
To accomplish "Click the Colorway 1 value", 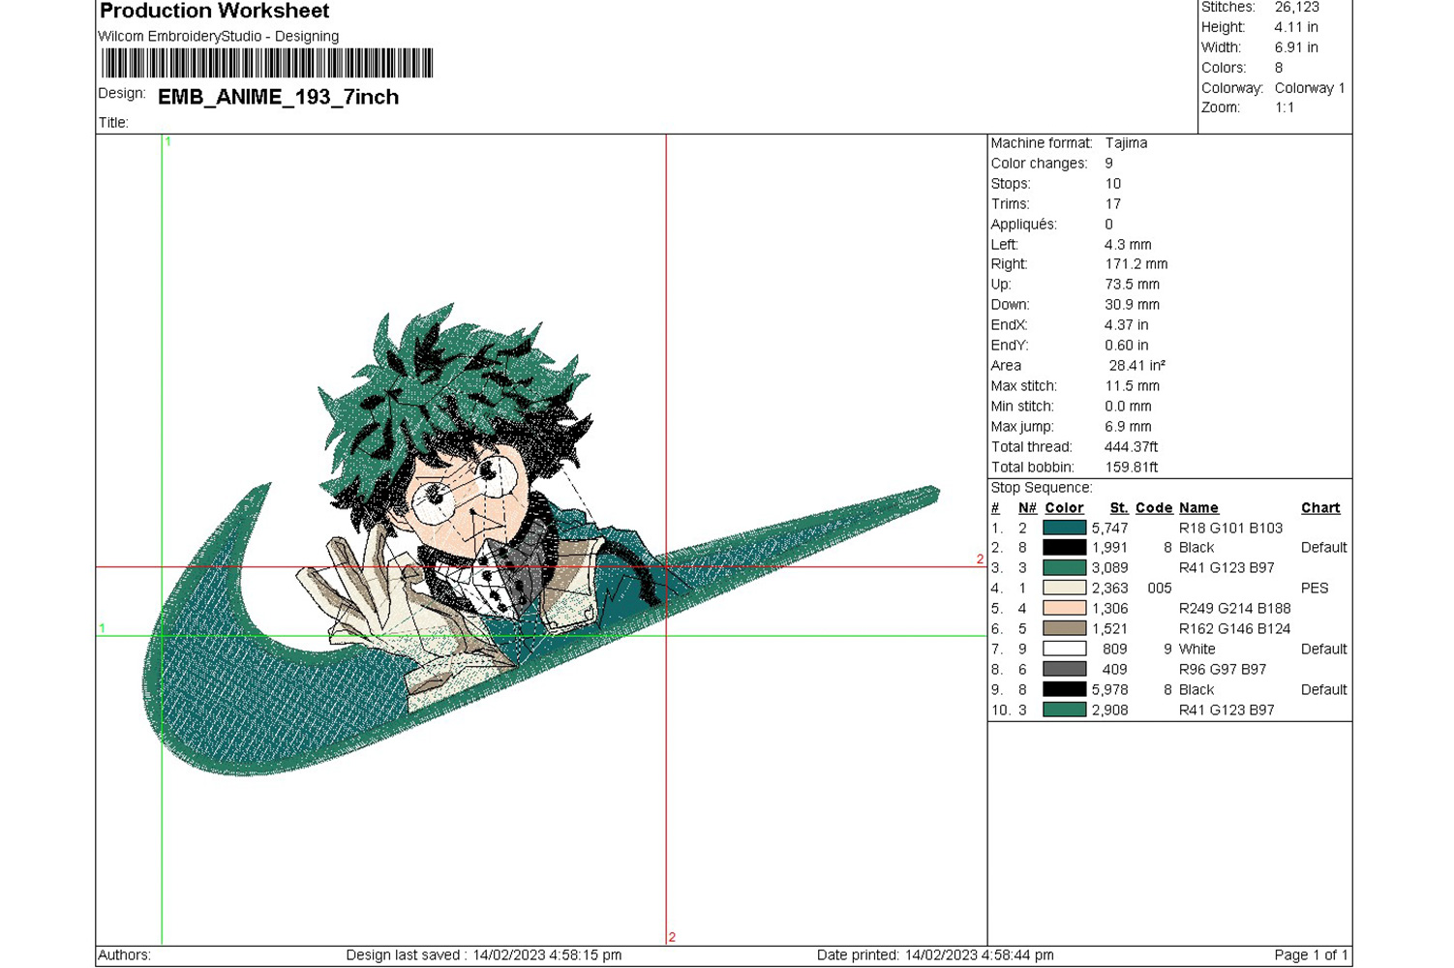I will [x=1310, y=88].
